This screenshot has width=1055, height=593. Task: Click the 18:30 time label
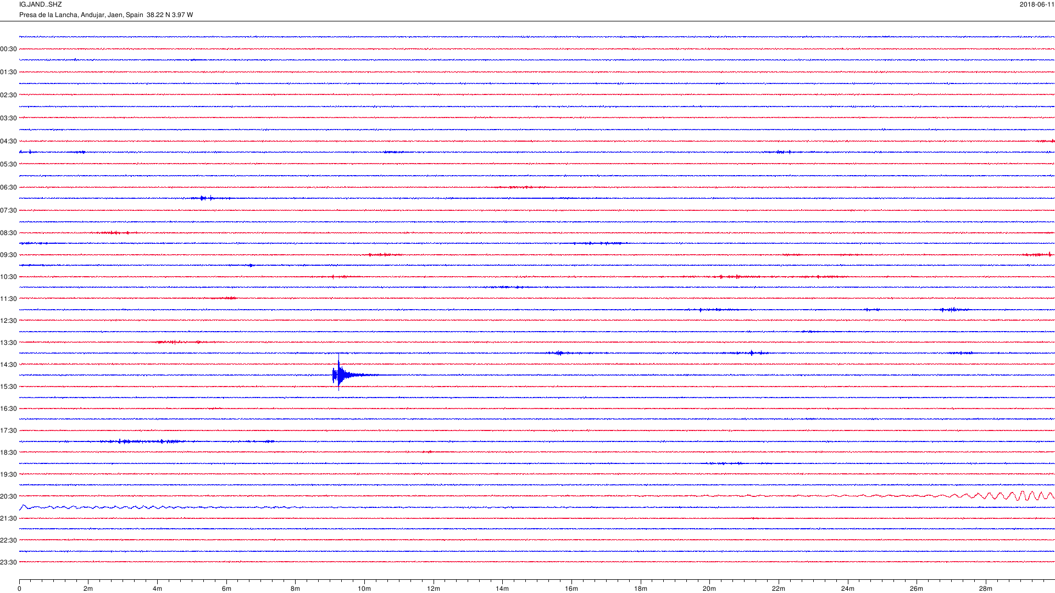point(8,452)
